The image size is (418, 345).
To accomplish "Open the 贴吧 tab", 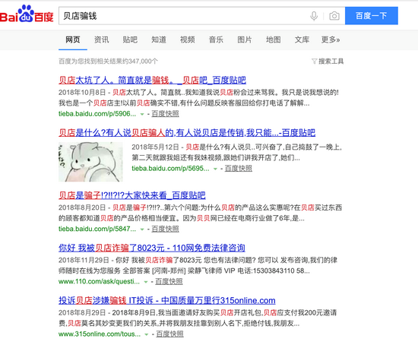I will click(x=130, y=40).
